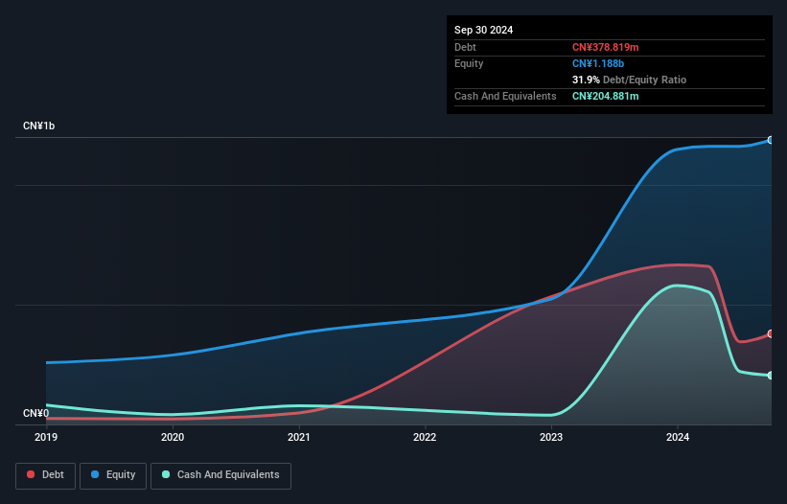Toggle Cash And Equivalents legend button
Screen dimensions: 787x504
pos(220,475)
